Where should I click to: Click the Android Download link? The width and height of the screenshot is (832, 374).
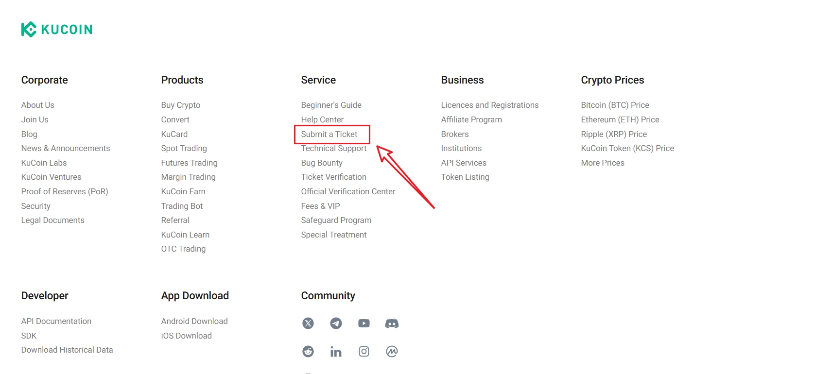tap(194, 322)
